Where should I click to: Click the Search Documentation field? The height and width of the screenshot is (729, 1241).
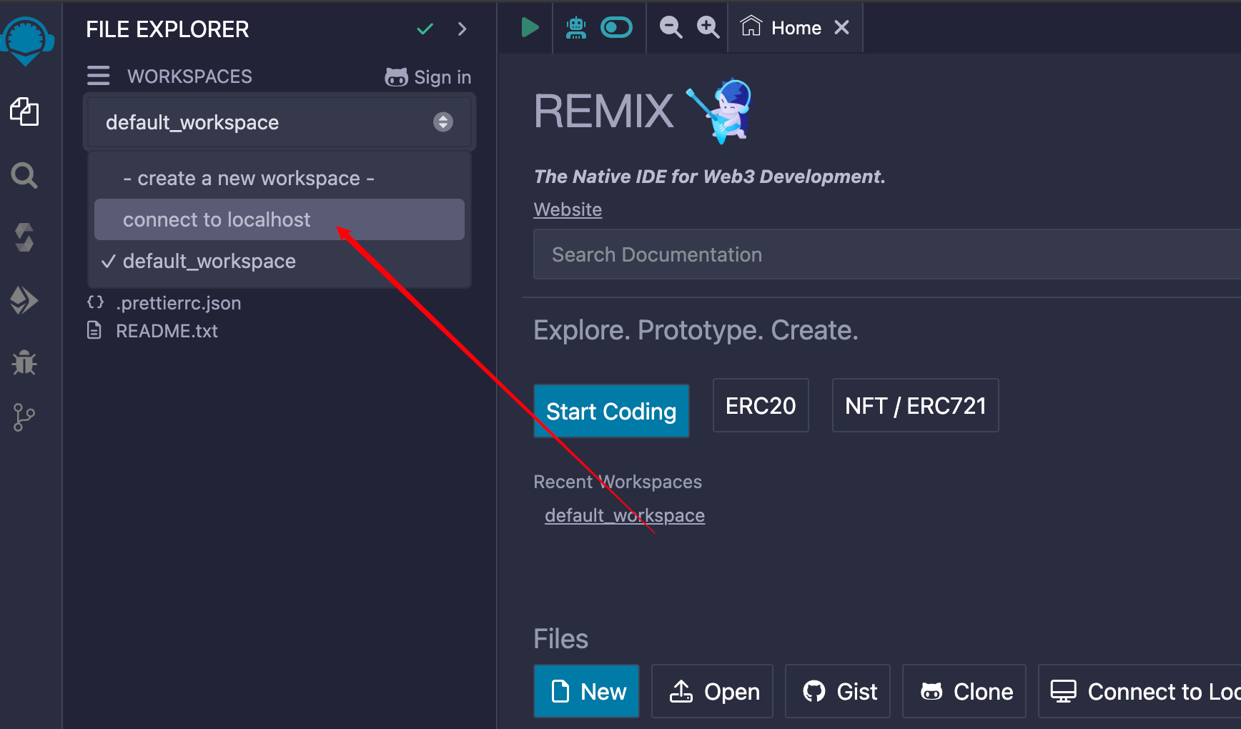pyautogui.click(x=886, y=254)
